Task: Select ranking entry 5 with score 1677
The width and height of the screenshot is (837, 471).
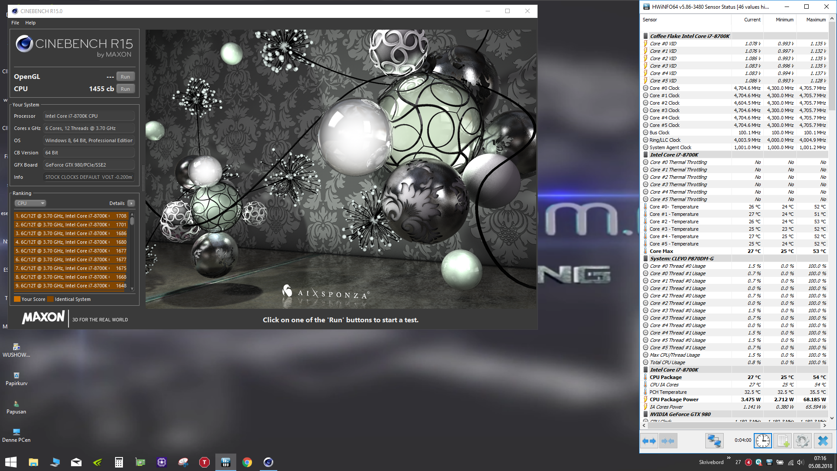Action: (x=71, y=251)
